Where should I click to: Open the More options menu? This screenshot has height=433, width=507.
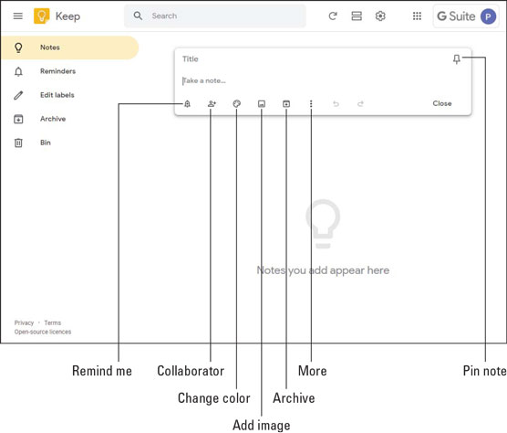pyautogui.click(x=311, y=103)
